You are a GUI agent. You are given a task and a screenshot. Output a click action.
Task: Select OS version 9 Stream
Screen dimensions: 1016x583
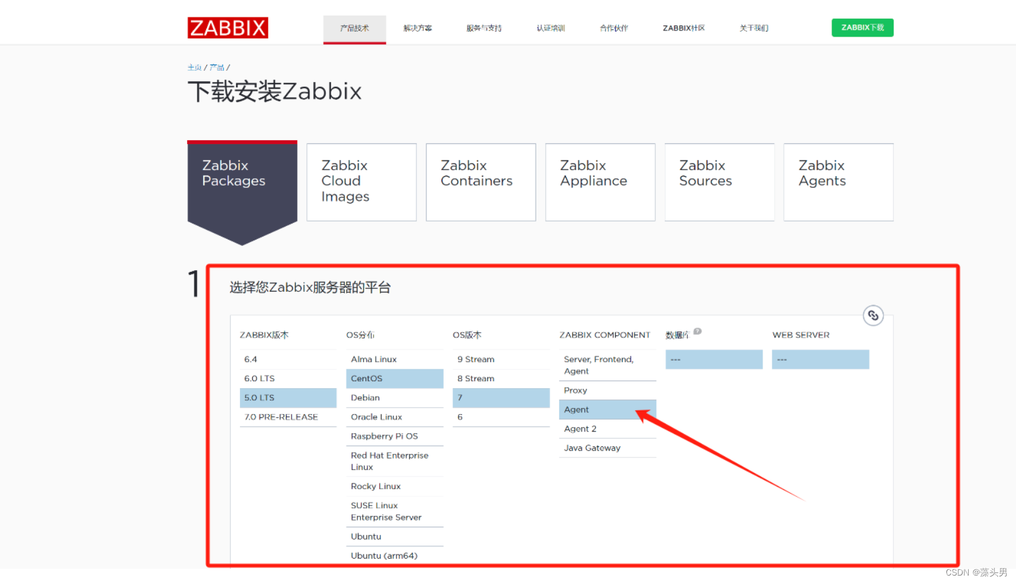click(501, 359)
